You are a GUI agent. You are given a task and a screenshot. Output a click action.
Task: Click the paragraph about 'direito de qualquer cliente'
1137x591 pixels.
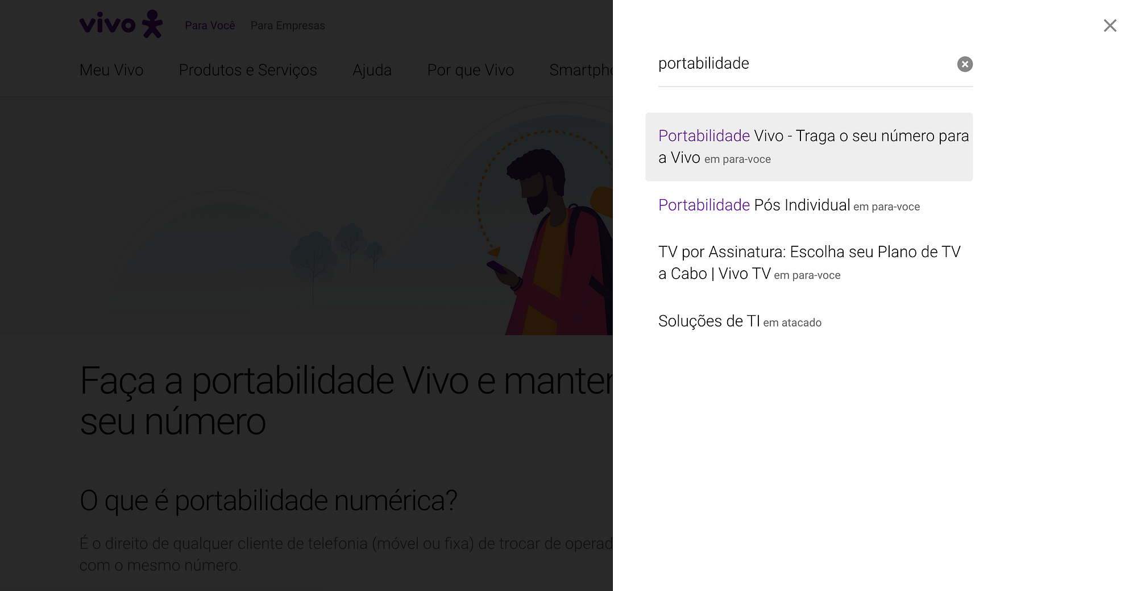[346, 555]
